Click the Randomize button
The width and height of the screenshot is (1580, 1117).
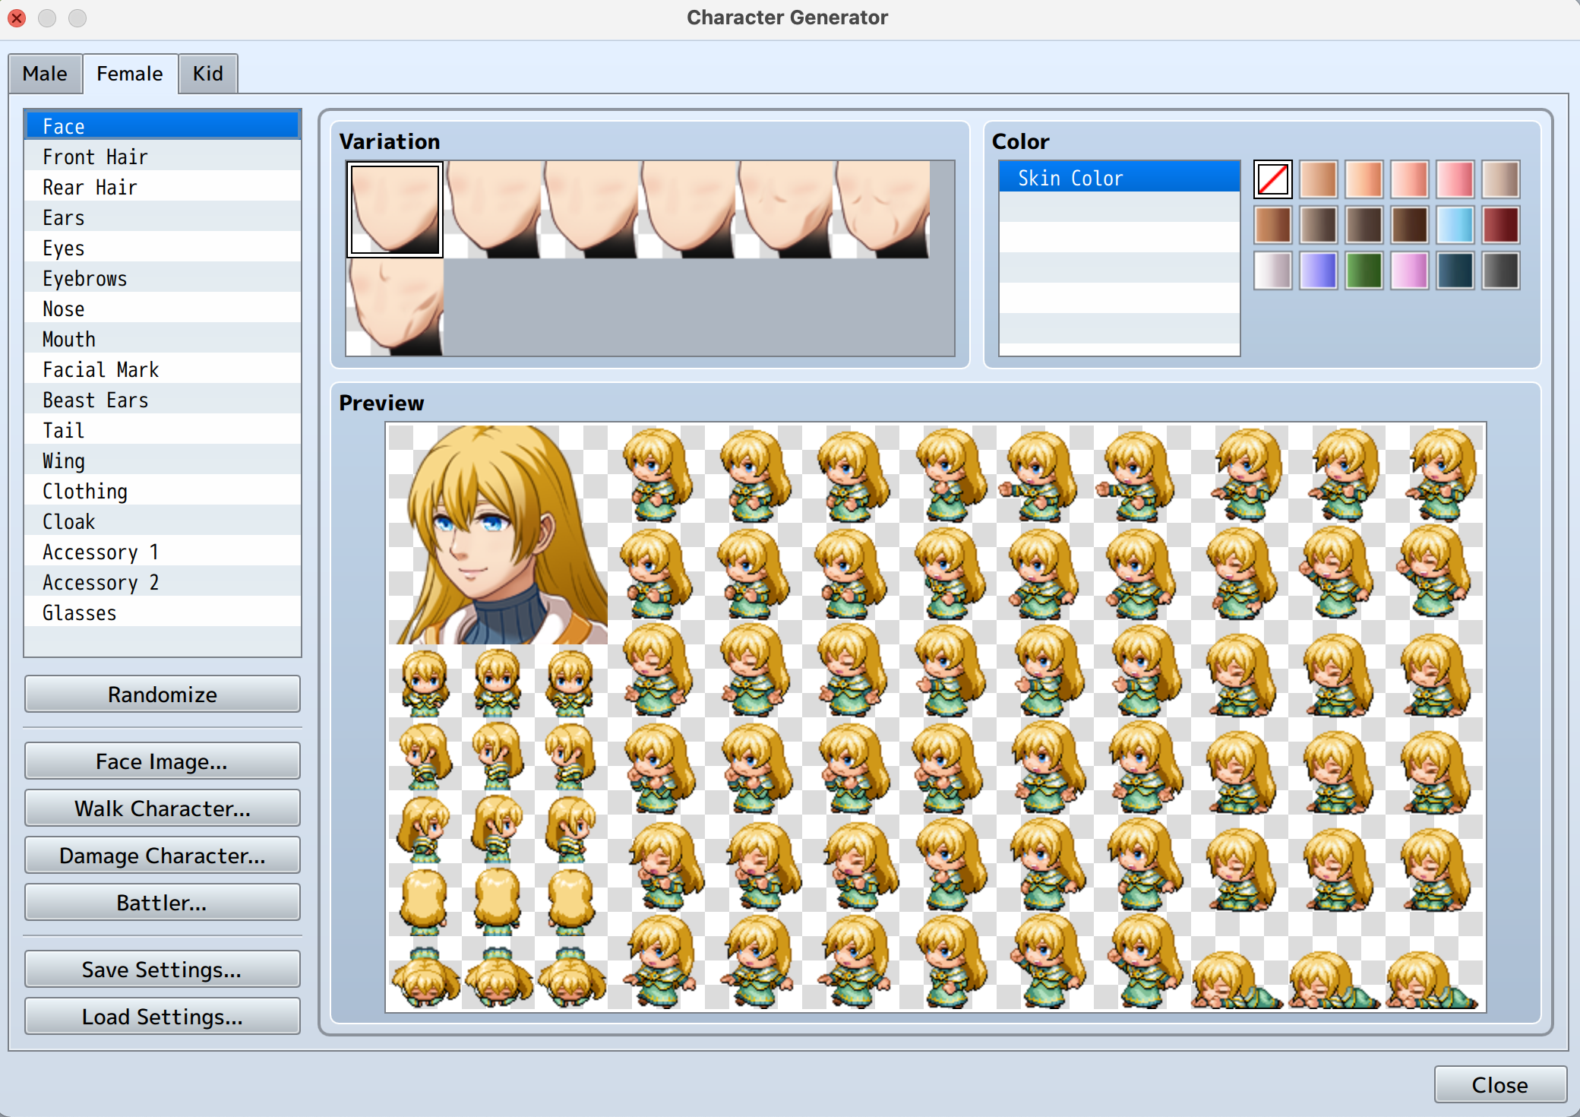coord(163,695)
